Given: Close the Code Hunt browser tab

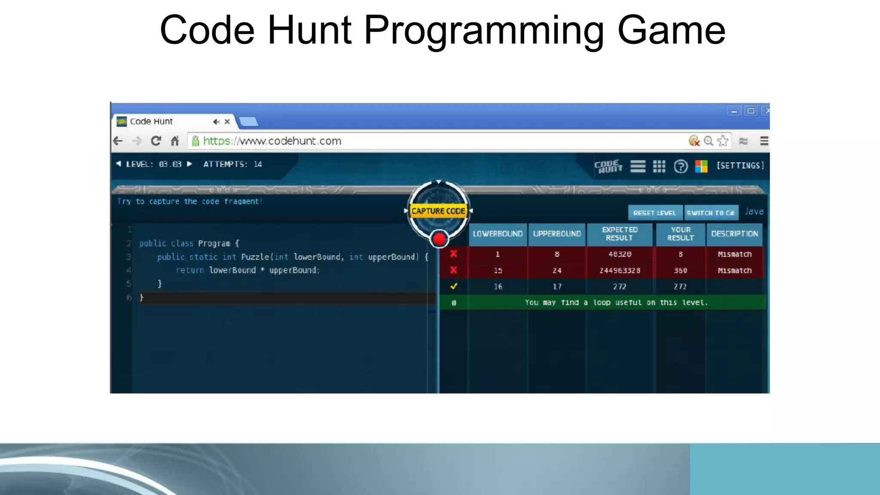Looking at the screenshot, I should pos(227,122).
